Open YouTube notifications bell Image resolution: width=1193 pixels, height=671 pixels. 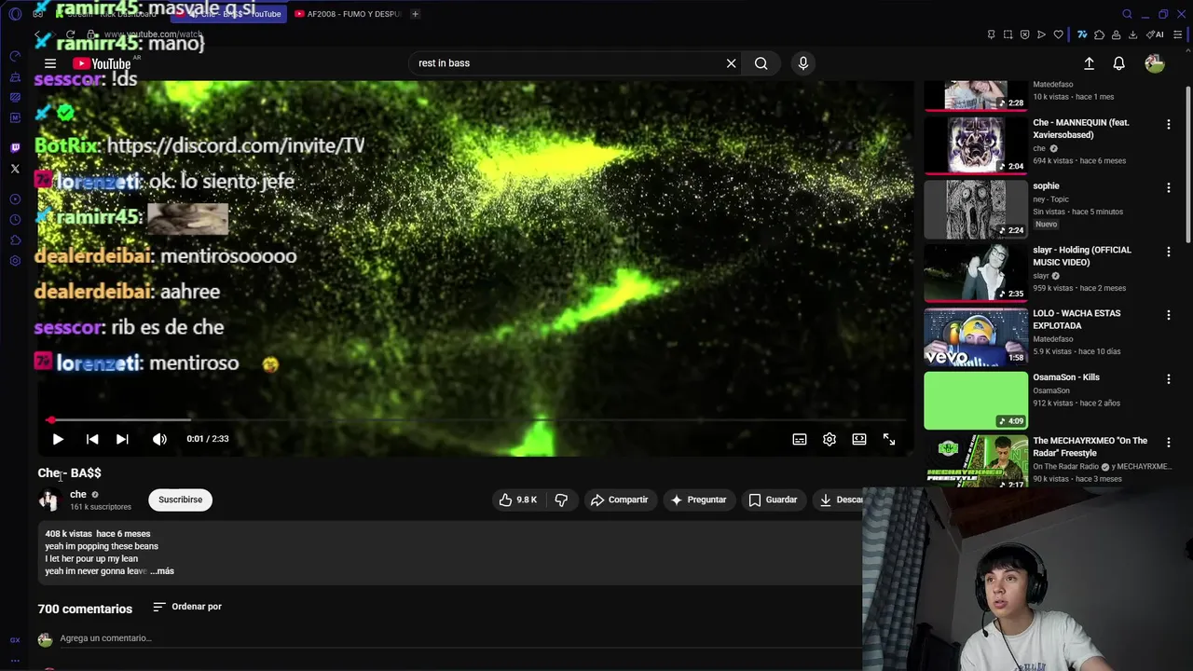point(1118,63)
